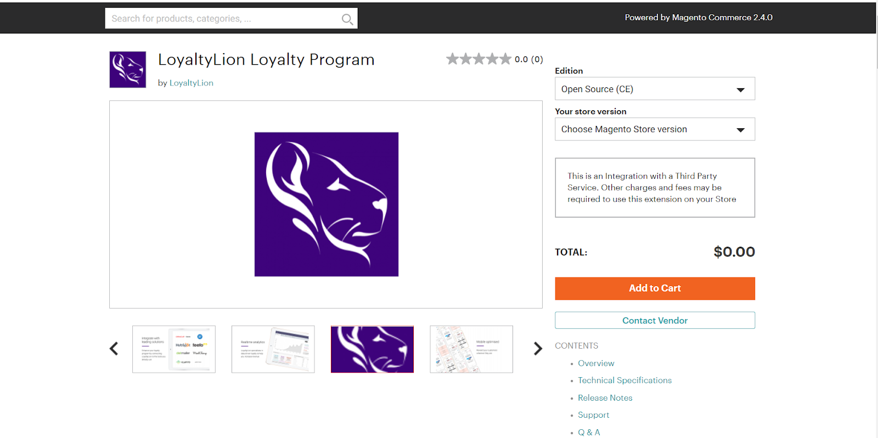Click the Edition dropdown arrow

pyautogui.click(x=740, y=90)
